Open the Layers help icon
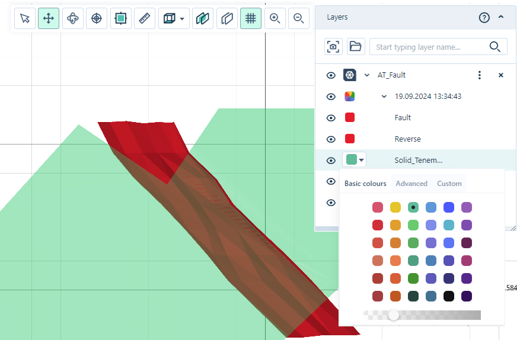Viewport: 517px width, 340px height. click(484, 17)
